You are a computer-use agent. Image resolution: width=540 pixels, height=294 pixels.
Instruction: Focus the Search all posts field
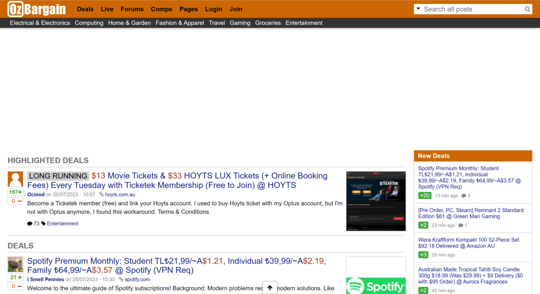473,9
